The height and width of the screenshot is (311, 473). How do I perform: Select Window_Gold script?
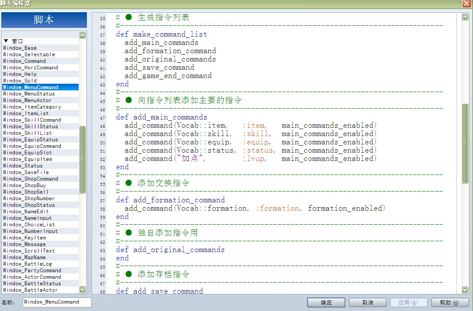(41, 81)
